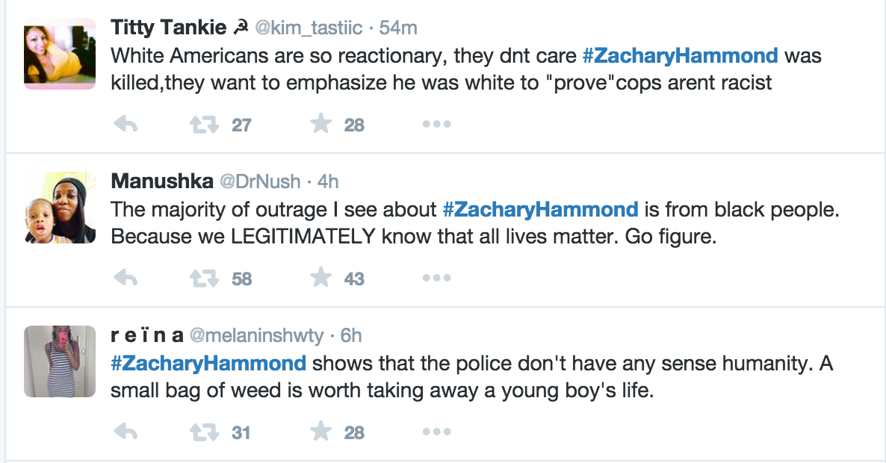Reply to the kim_tastiic tweet
The height and width of the screenshot is (463, 886).
click(126, 125)
